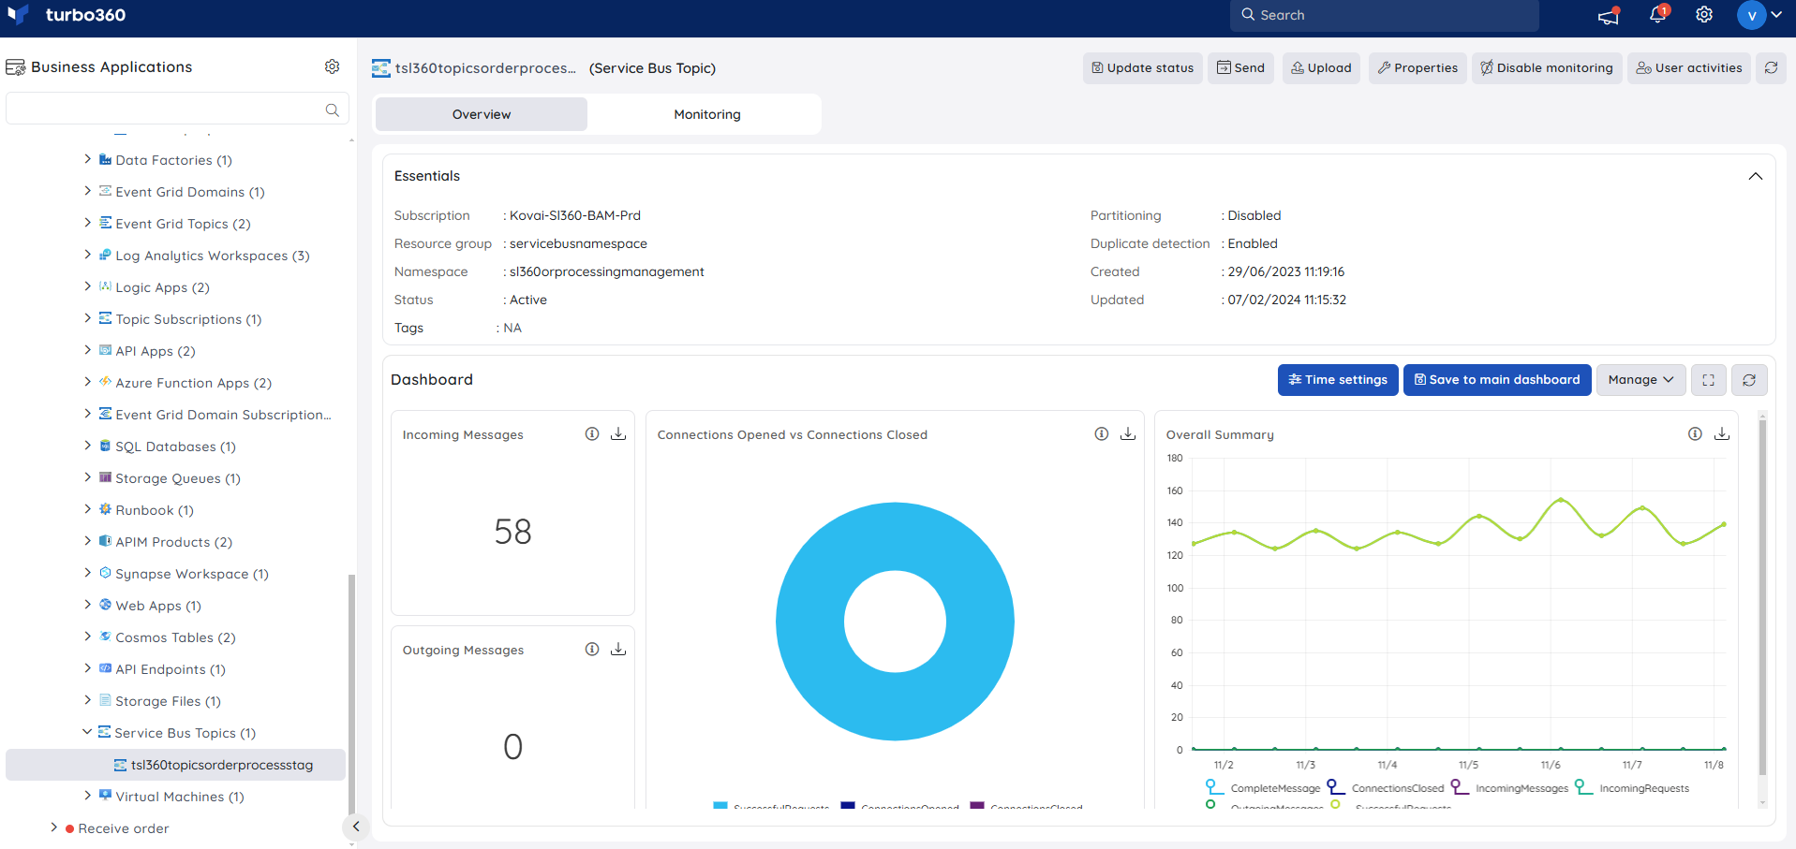Toggle IncomingMessages legend in Overall Summary
The height and width of the screenshot is (849, 1796).
click(x=1509, y=788)
